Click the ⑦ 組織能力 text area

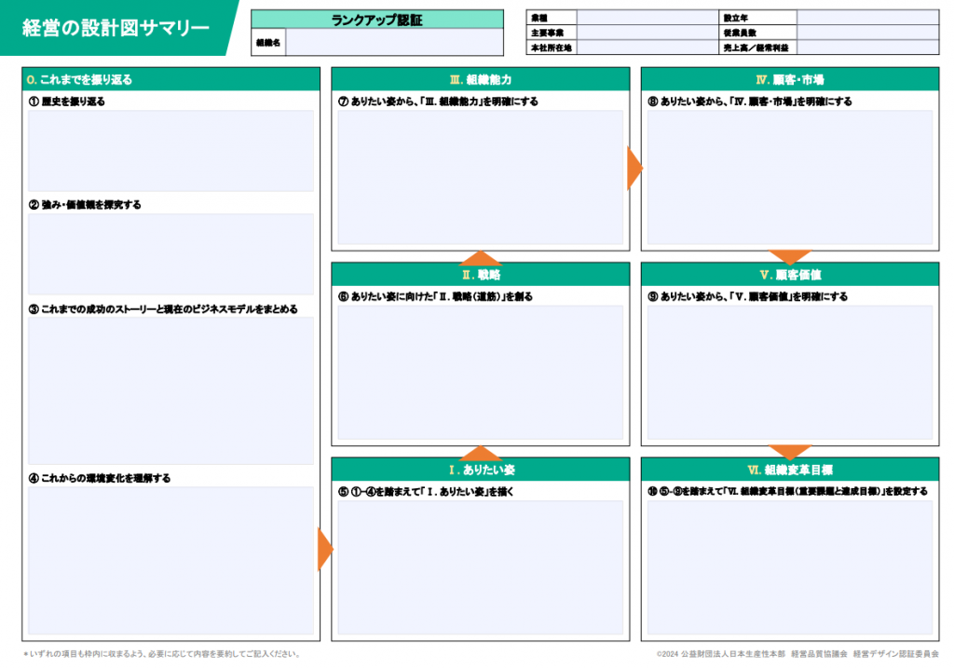(x=480, y=177)
